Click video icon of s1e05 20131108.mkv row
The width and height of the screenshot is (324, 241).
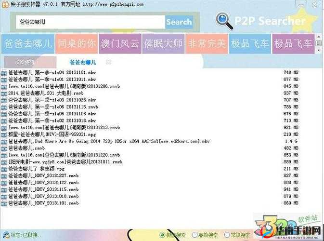click(x=4, y=114)
